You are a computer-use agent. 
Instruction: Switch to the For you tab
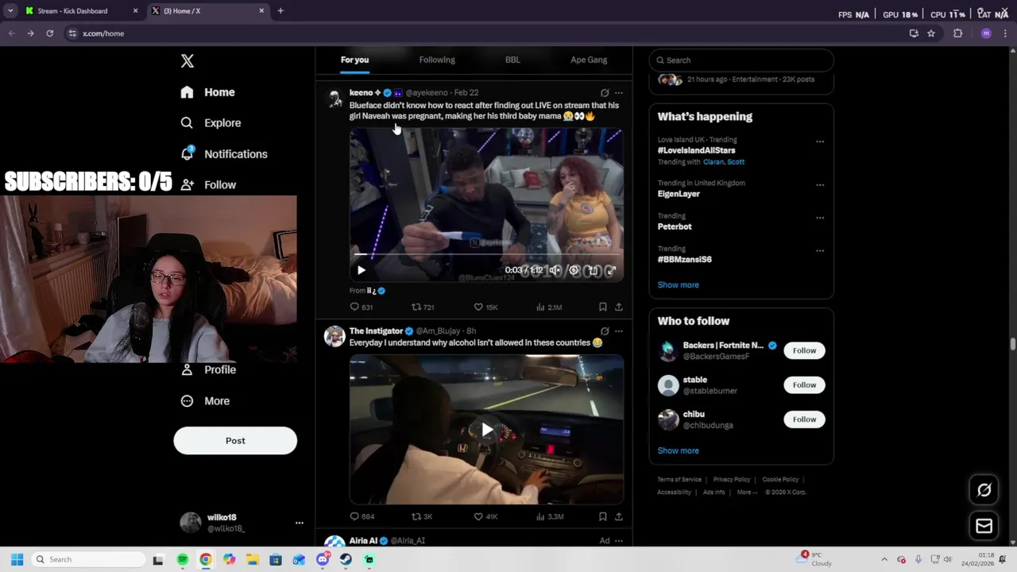354,60
